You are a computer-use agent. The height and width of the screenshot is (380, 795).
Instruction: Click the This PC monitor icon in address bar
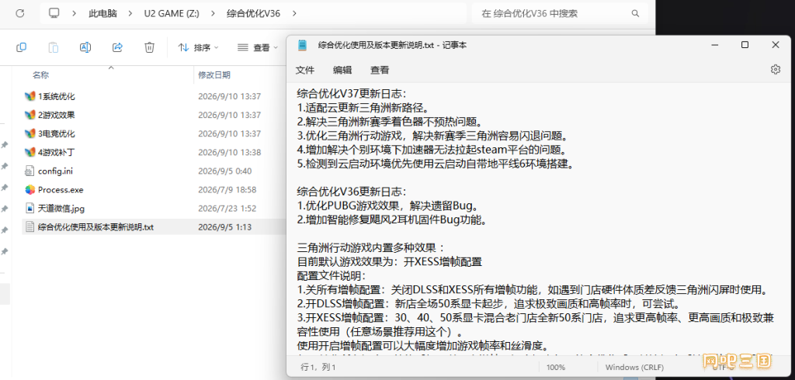(54, 13)
